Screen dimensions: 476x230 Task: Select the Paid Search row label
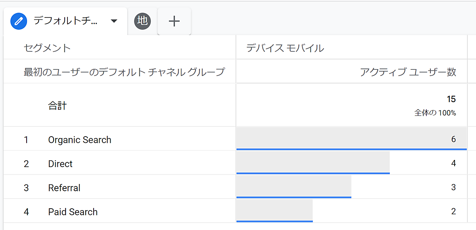click(x=73, y=212)
